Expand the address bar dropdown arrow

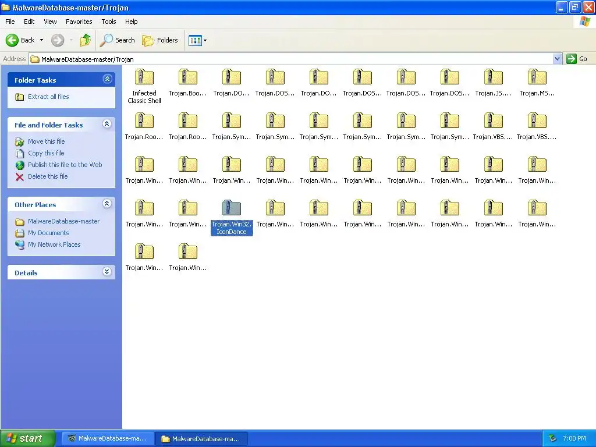click(x=557, y=59)
